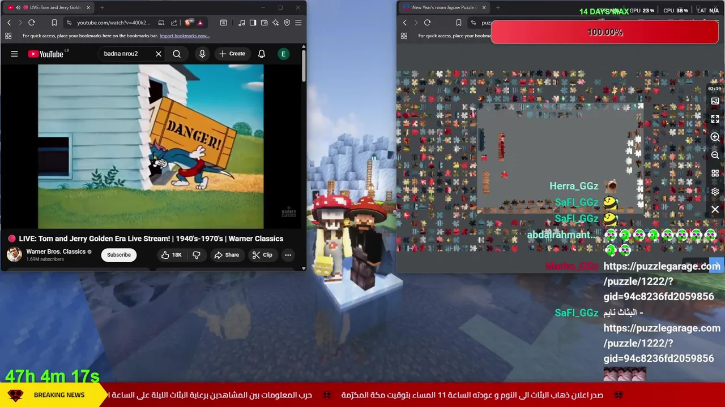Subscribe to Warner Bros. Classics

pos(119,255)
